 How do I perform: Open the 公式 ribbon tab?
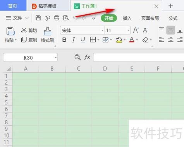[x=173, y=18]
